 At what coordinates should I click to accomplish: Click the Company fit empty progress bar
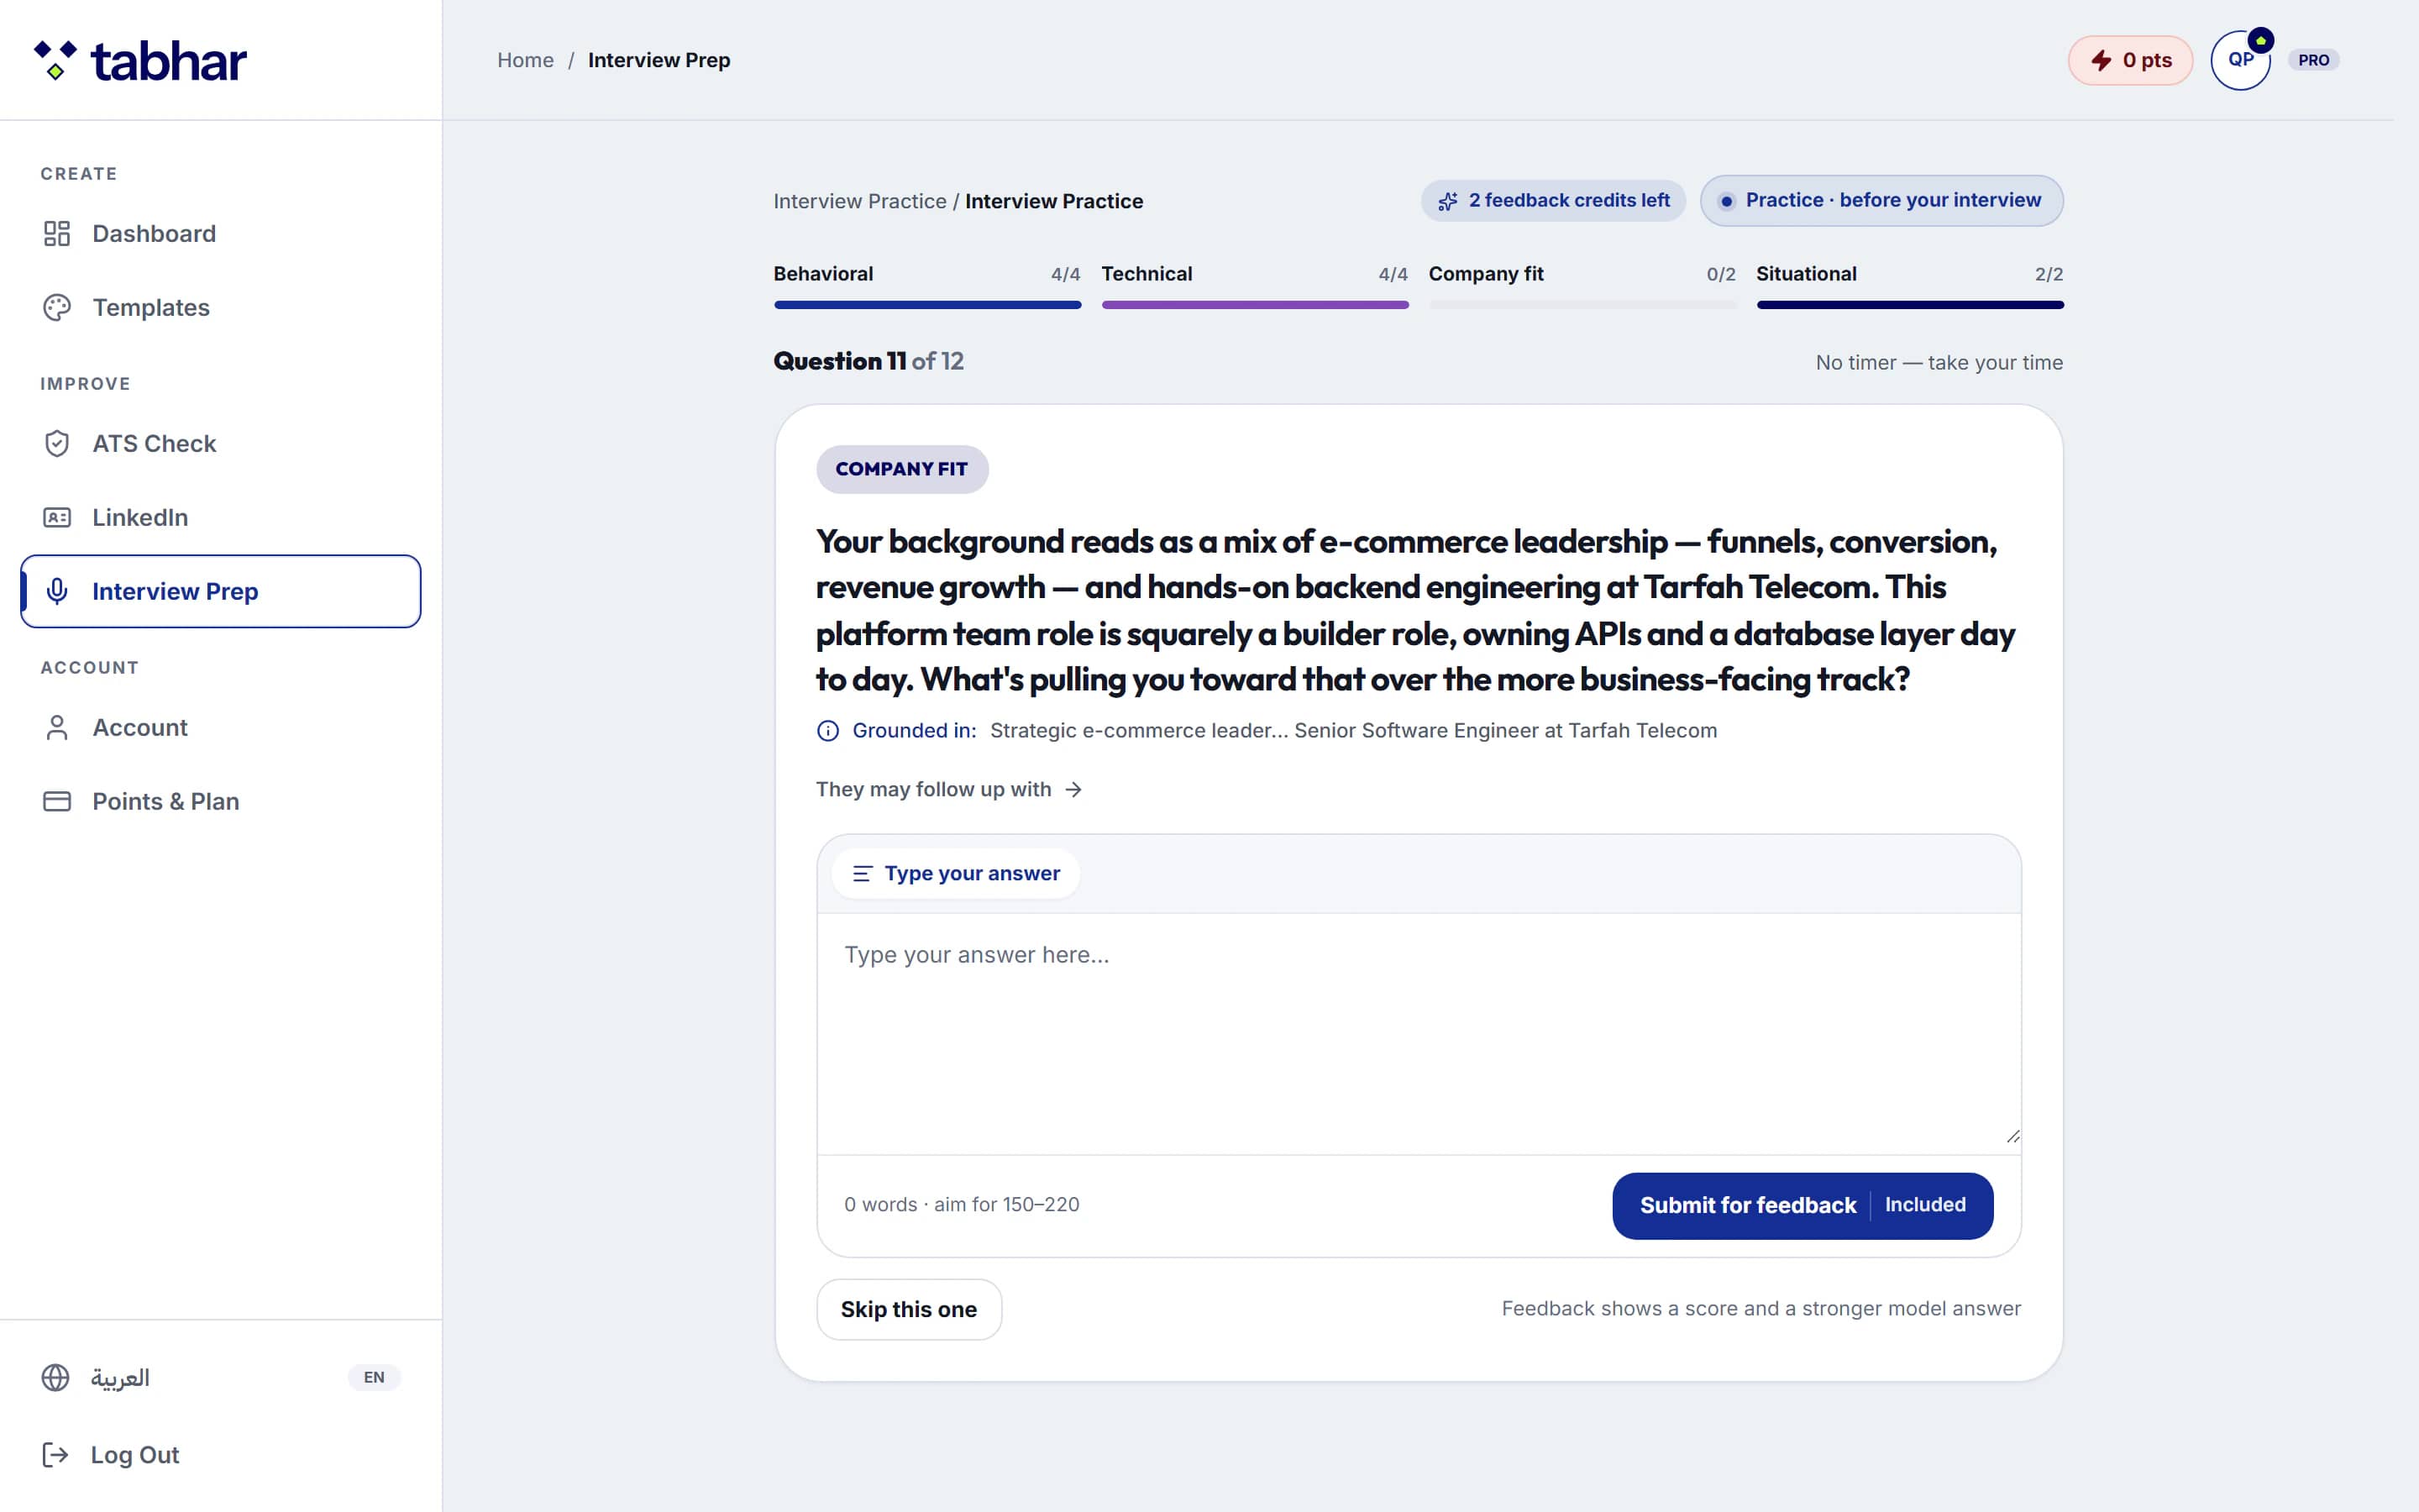coord(1582,305)
